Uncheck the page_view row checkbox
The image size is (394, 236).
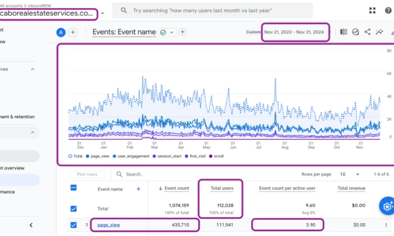tap(73, 225)
